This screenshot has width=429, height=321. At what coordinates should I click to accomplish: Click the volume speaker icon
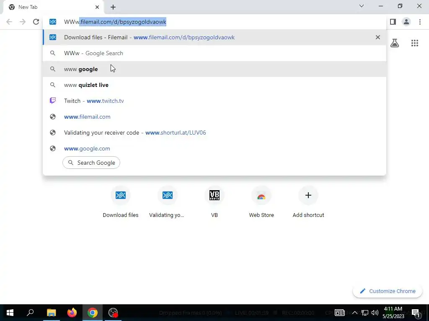tap(375, 313)
